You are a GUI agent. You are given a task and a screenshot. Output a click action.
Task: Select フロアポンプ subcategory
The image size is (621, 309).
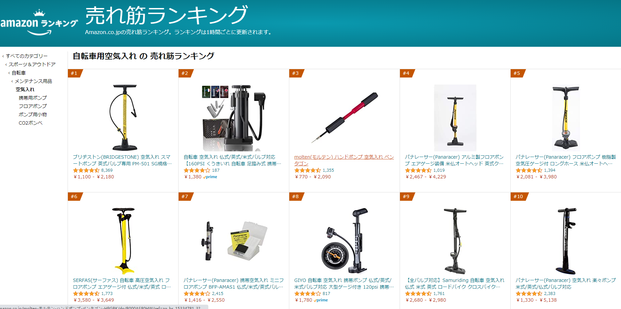pyautogui.click(x=33, y=106)
